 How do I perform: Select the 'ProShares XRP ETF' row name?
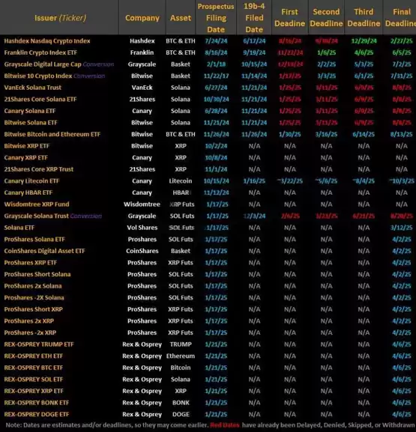30,263
